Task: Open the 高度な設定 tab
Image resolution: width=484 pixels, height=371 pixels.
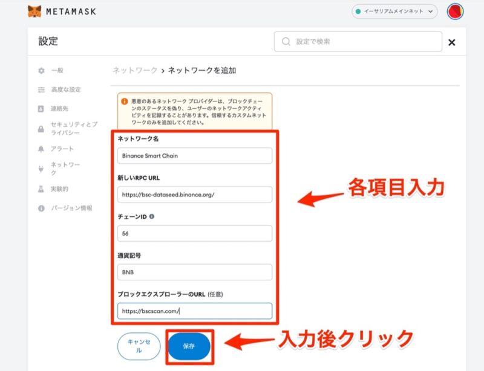Action: [x=66, y=89]
